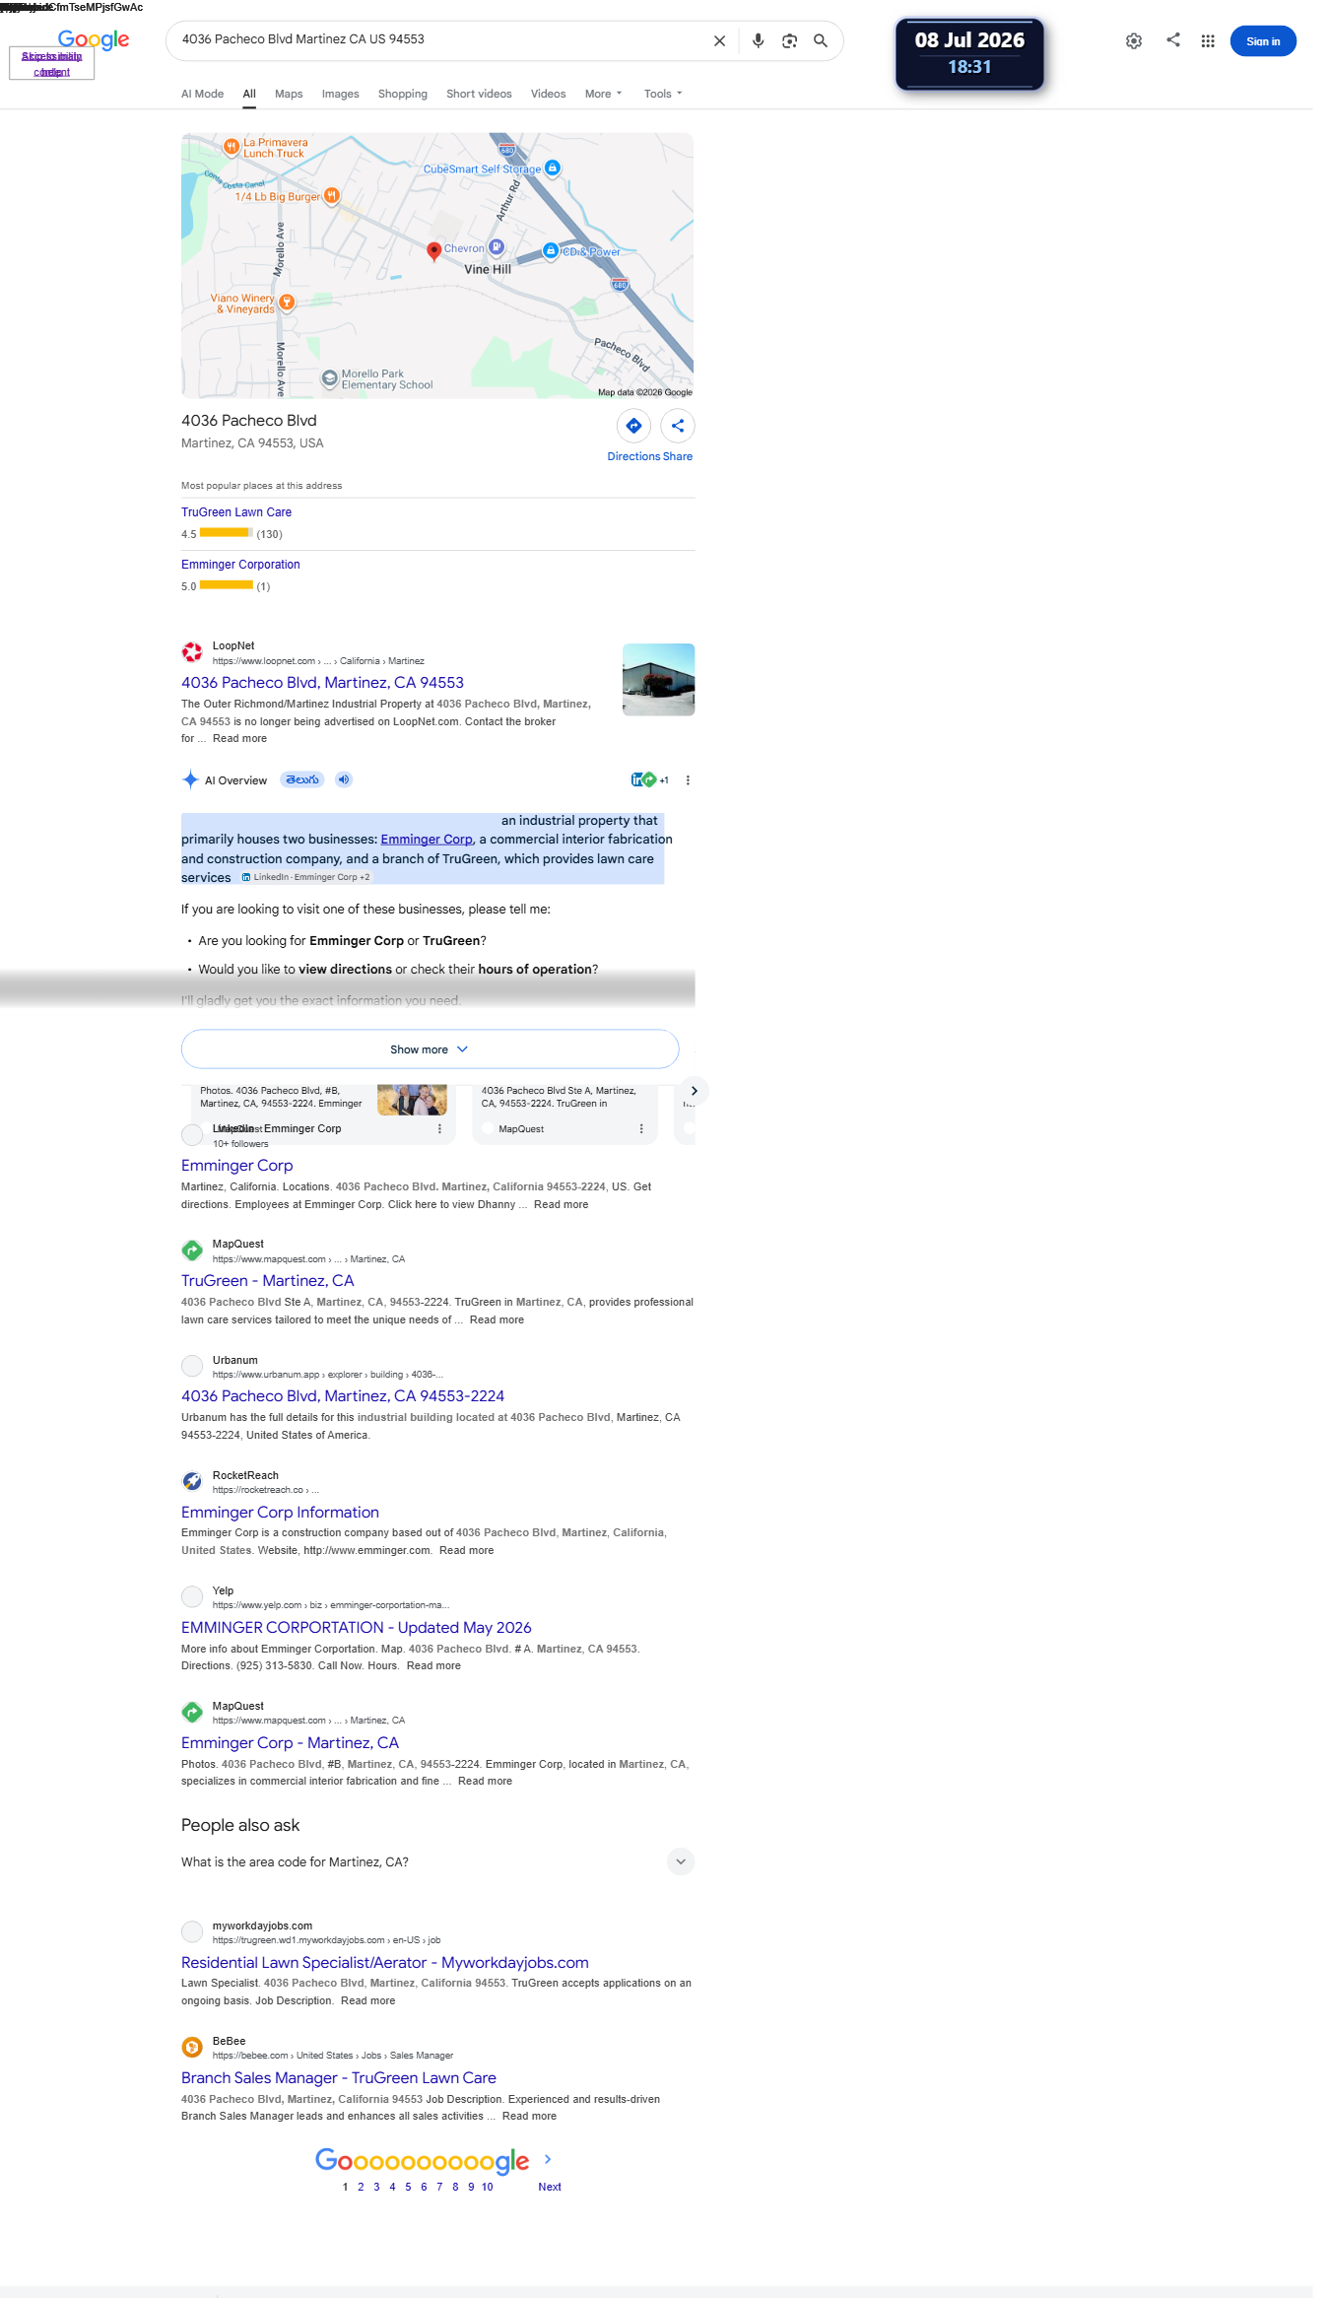
Task: Clear the search query with X icon
Action: coord(719,41)
